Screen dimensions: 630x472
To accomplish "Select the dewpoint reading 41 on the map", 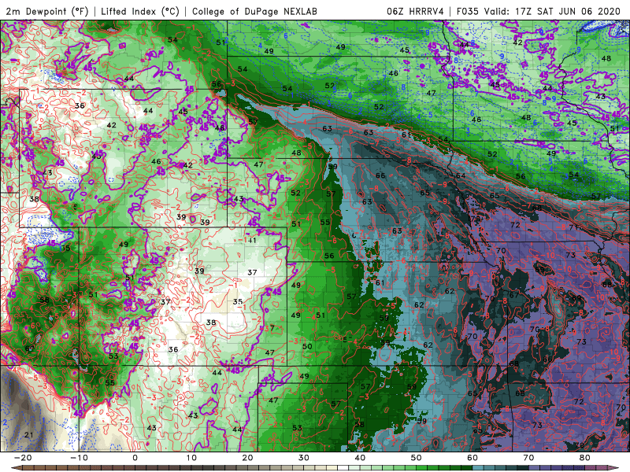I will [252, 241].
